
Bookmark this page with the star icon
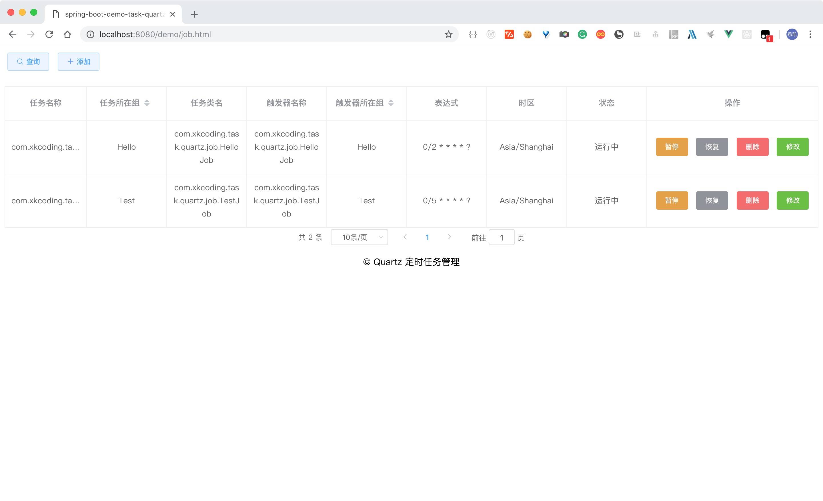click(x=448, y=34)
